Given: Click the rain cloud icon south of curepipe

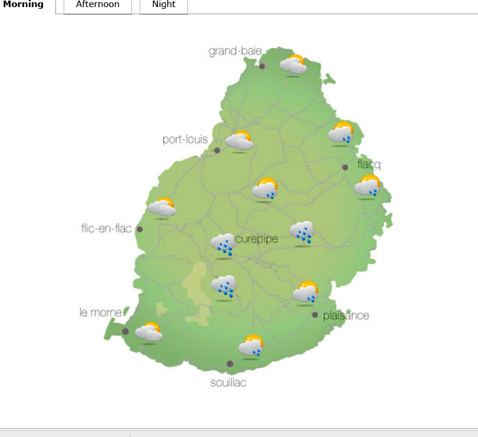Looking at the screenshot, I should pyautogui.click(x=224, y=286).
